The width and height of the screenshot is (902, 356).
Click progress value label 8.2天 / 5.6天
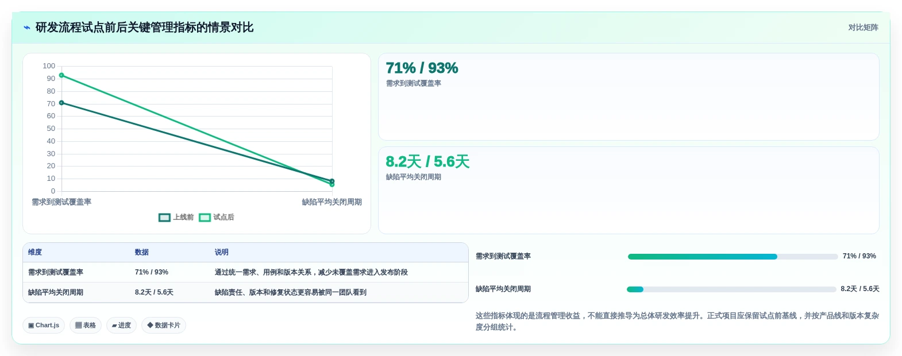(860, 289)
